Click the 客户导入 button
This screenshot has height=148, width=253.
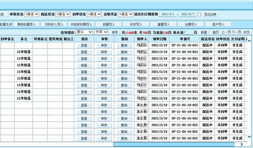coord(218,24)
